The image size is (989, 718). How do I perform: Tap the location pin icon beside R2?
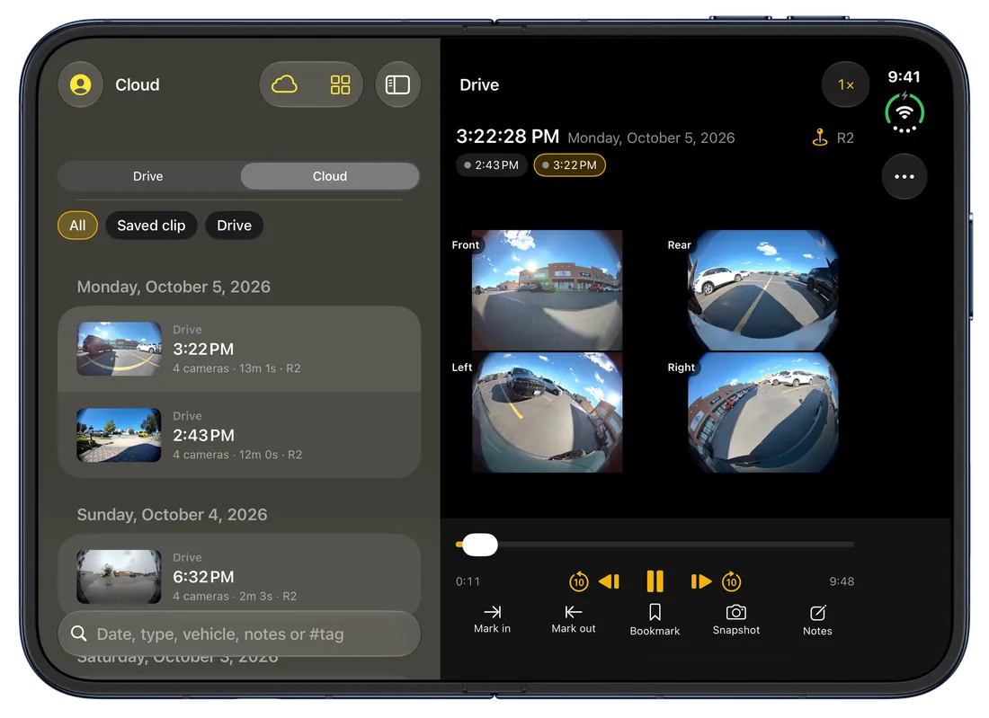[x=819, y=137]
